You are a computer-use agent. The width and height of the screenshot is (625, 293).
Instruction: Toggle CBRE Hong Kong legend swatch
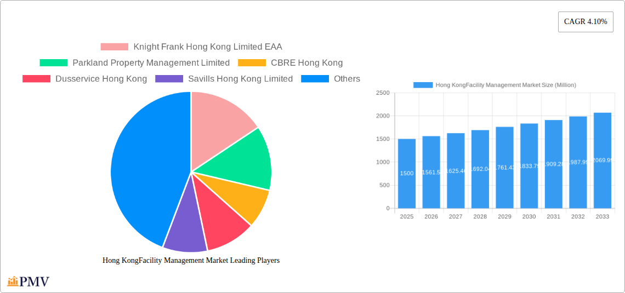pyautogui.click(x=252, y=63)
